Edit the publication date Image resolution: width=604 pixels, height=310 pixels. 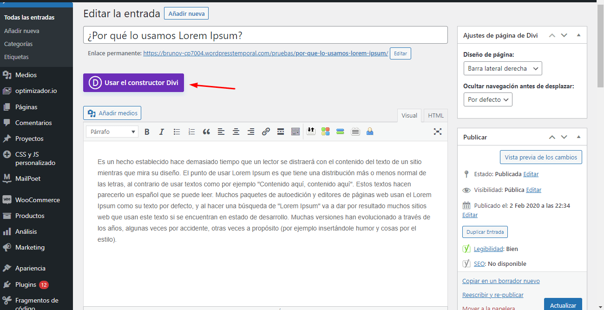coord(470,215)
